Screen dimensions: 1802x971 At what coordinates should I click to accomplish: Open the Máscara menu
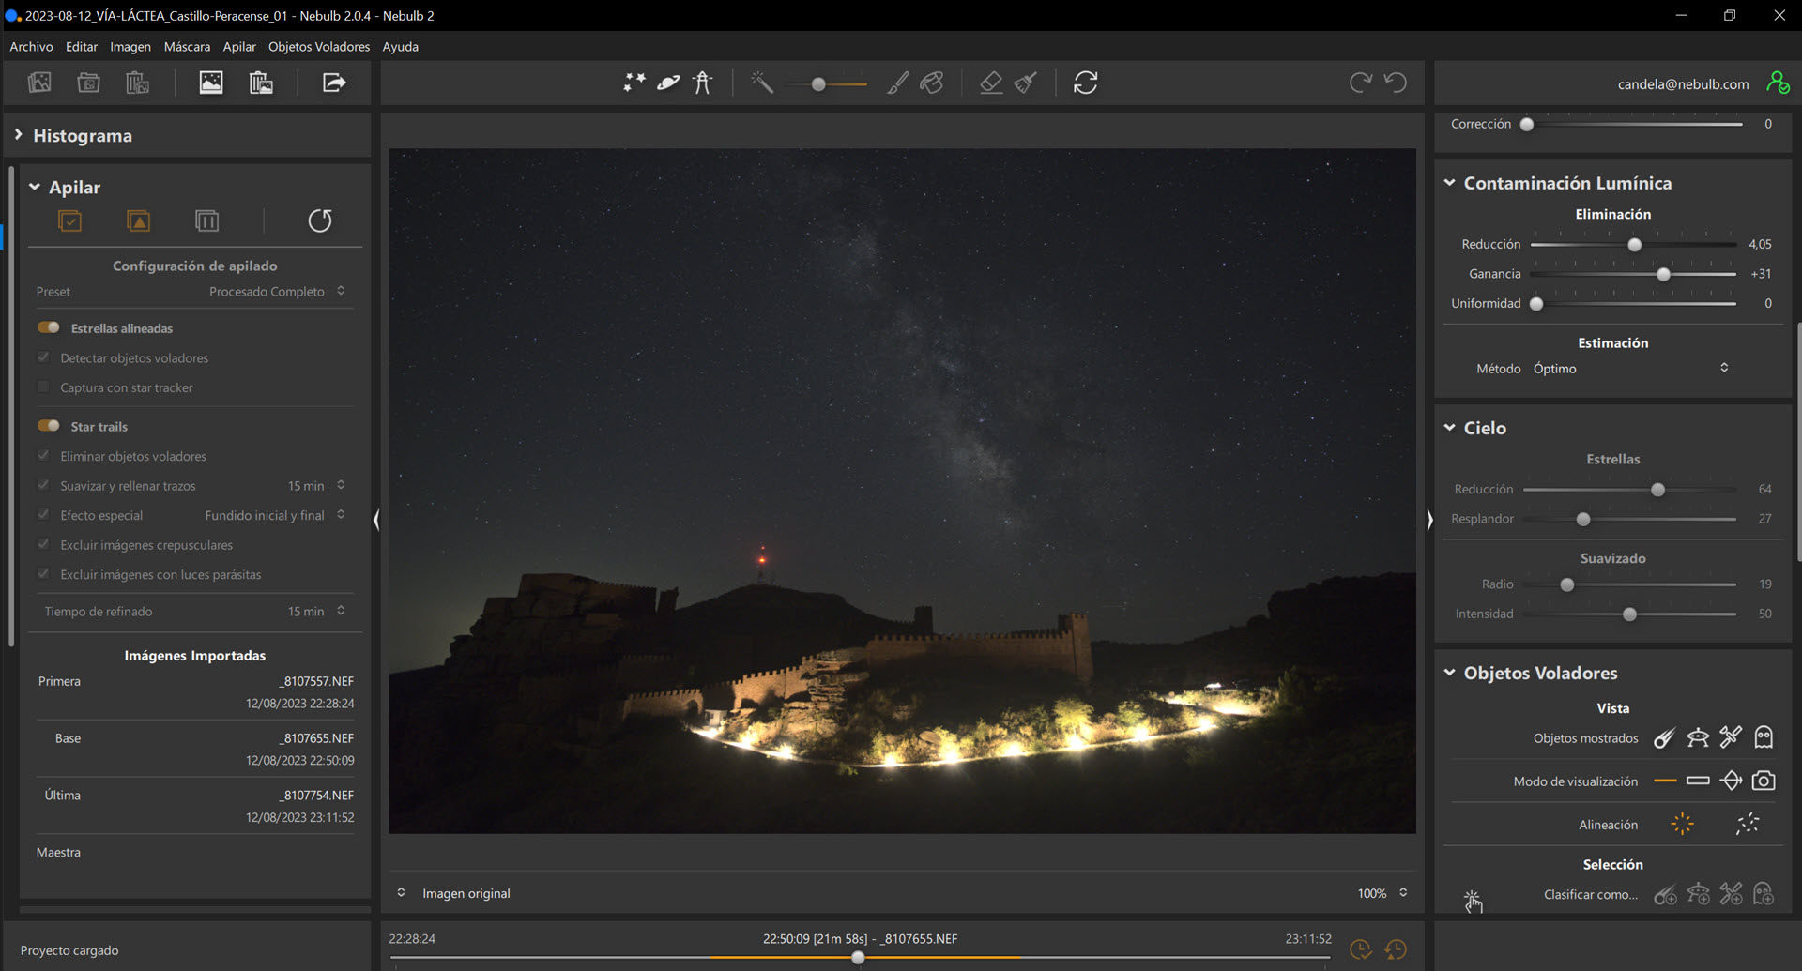187,47
